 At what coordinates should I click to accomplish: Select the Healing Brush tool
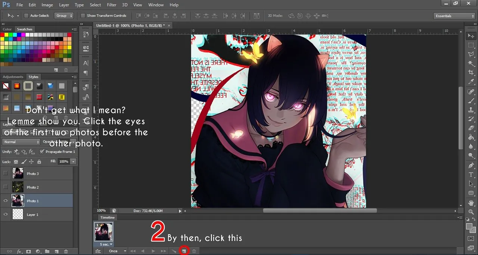(x=471, y=92)
